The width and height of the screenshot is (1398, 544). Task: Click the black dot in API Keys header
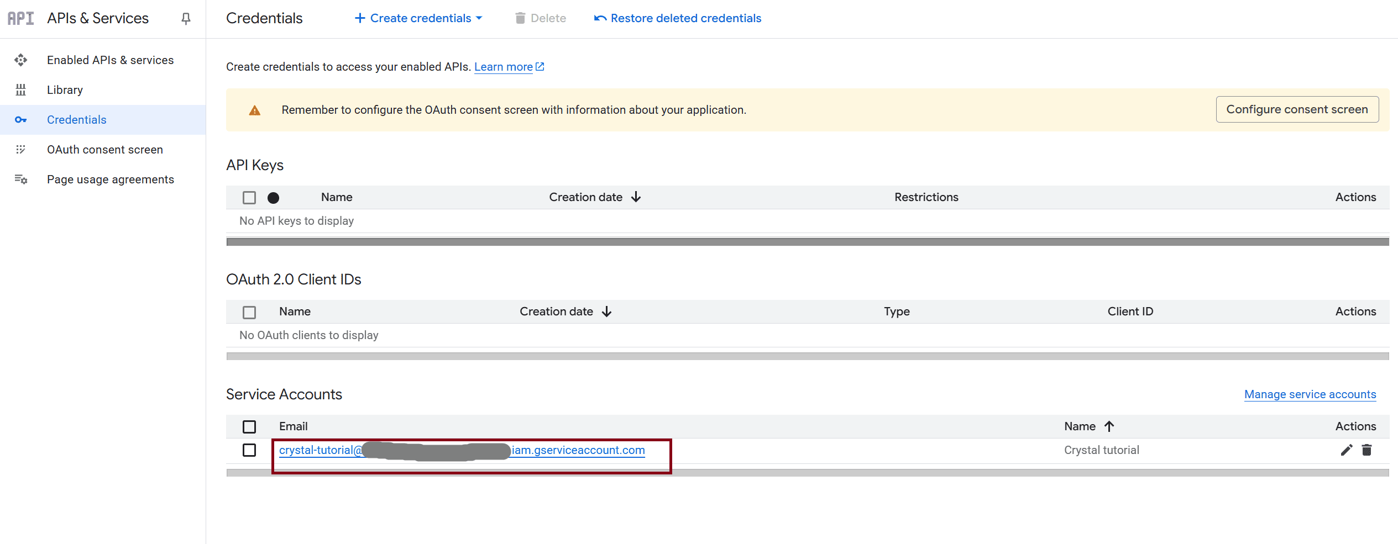273,198
